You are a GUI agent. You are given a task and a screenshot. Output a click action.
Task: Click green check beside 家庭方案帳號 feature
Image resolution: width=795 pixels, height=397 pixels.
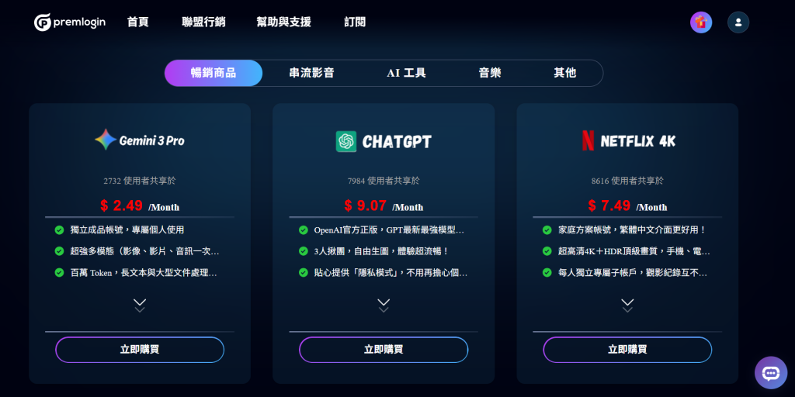click(x=547, y=230)
